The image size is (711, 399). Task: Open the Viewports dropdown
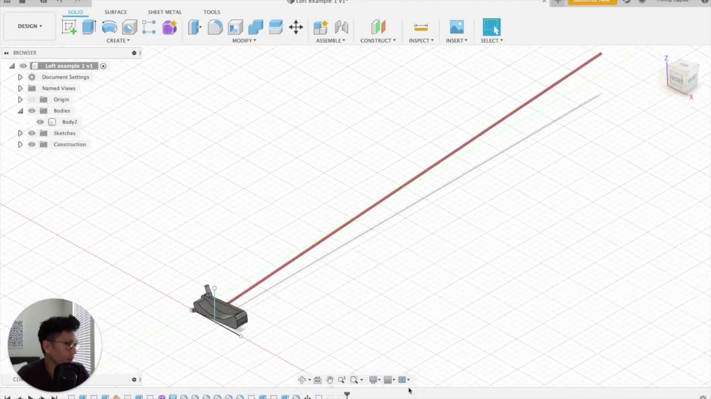404,380
